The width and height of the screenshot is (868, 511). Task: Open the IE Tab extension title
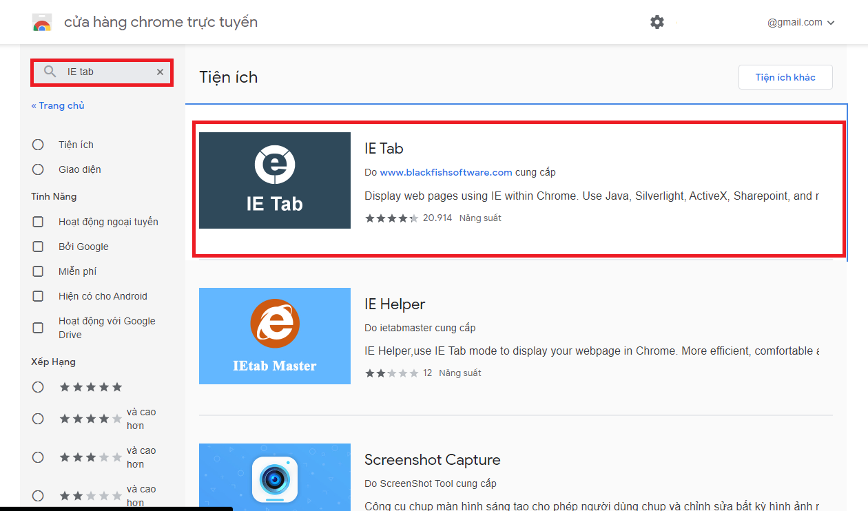(384, 148)
